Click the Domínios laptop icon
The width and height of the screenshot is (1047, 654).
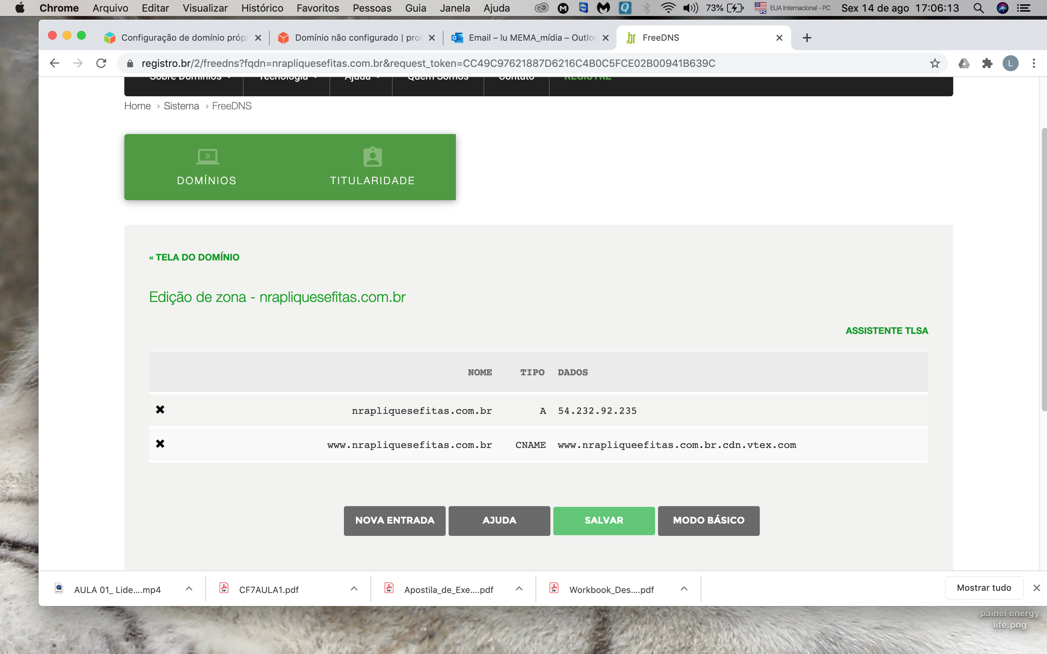208,157
